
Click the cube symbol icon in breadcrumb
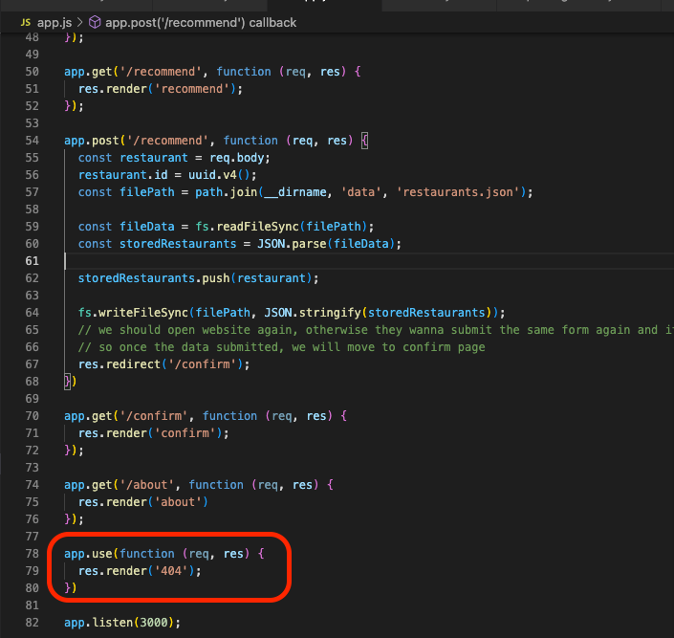(x=95, y=22)
